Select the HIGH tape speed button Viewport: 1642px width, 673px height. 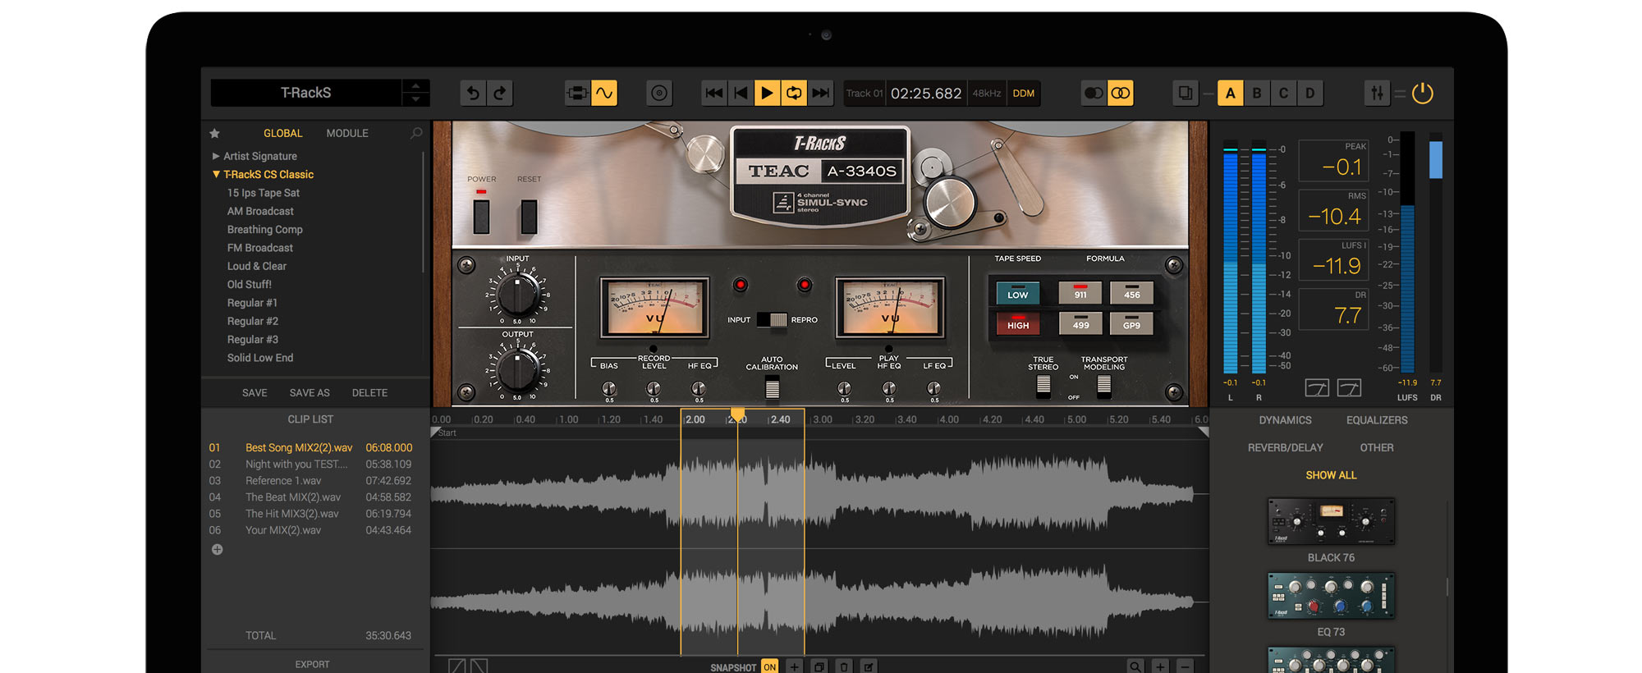[1017, 324]
